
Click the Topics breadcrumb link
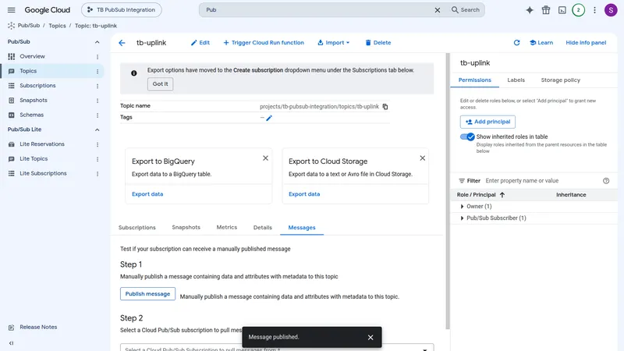[57, 26]
